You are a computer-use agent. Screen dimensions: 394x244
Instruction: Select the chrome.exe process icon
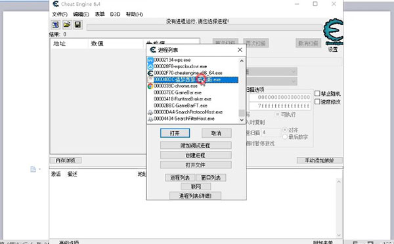point(150,87)
